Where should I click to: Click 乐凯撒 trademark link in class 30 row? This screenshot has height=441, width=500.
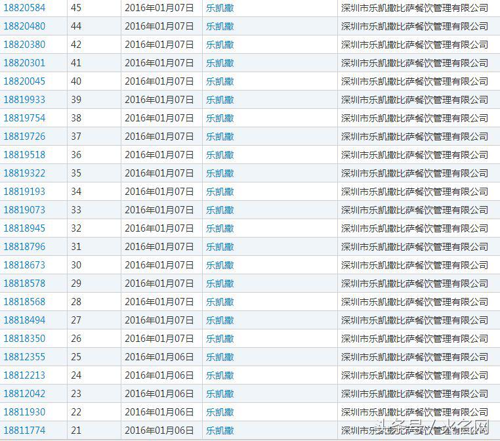click(220, 265)
